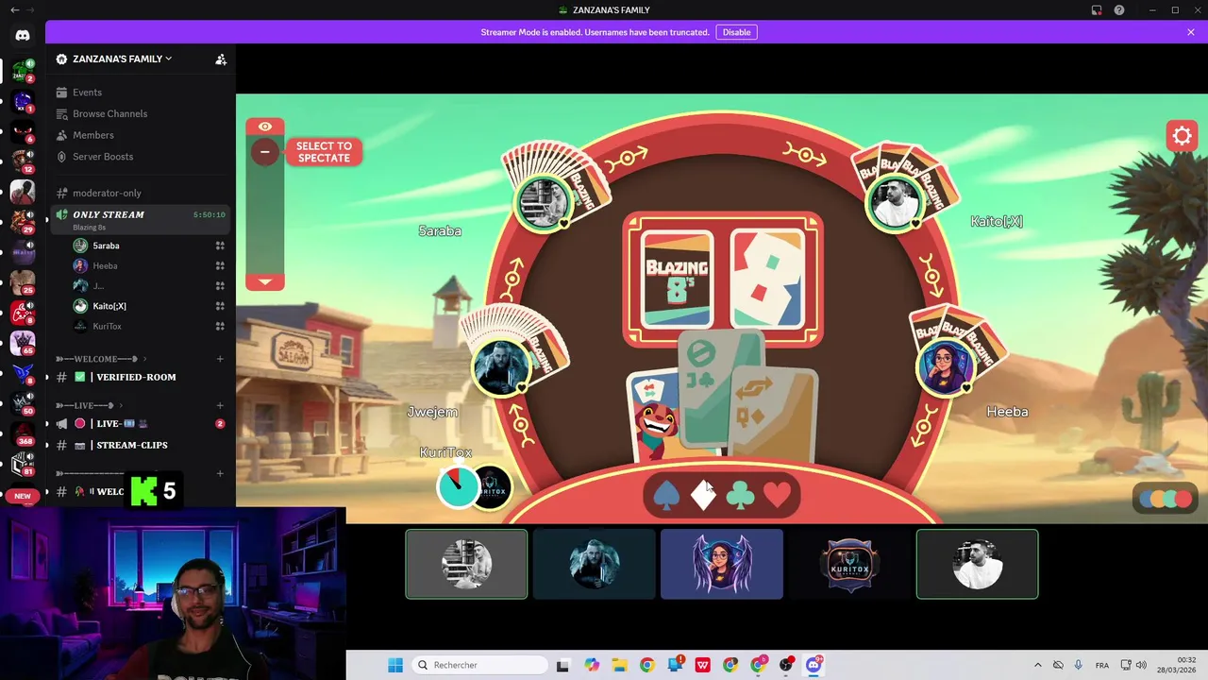Image resolution: width=1208 pixels, height=680 pixels.
Task: Open the color dots button in the game's corner
Action: 1166,499
